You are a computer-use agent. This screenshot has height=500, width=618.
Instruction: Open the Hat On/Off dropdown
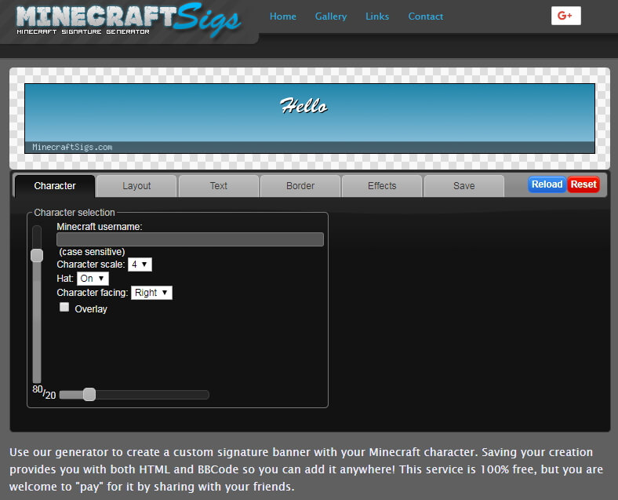pyautogui.click(x=93, y=279)
